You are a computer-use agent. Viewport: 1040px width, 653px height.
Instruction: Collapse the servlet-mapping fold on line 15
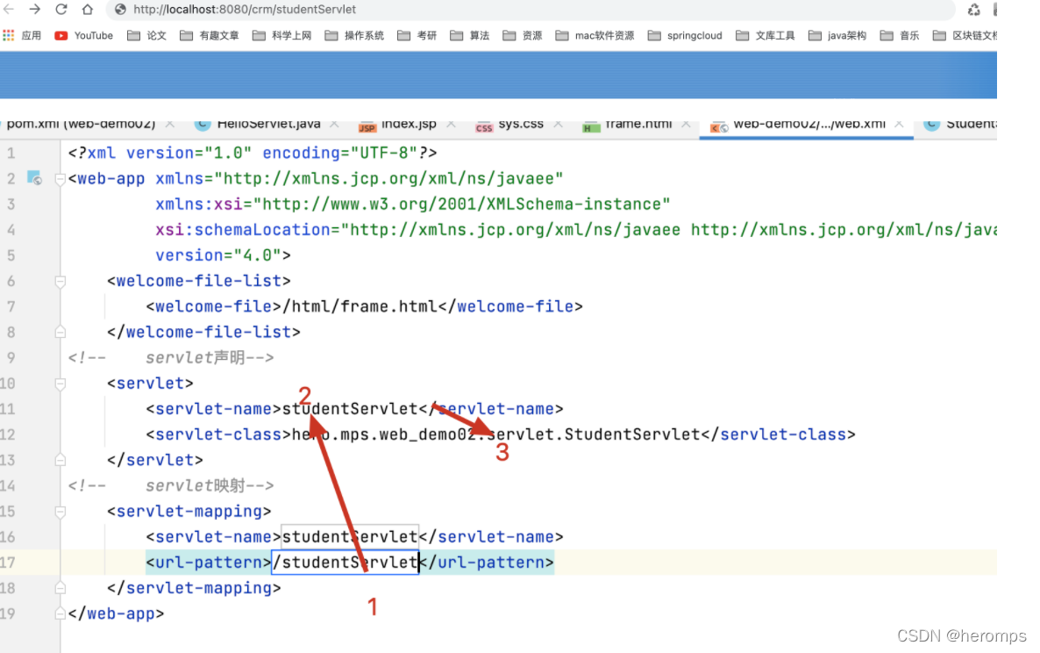(60, 512)
